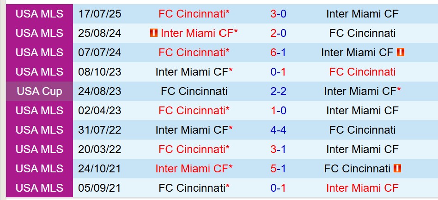This screenshot has height=200, width=438.
Task: Click the 2-0 score on 25/08/24
Action: (x=278, y=33)
